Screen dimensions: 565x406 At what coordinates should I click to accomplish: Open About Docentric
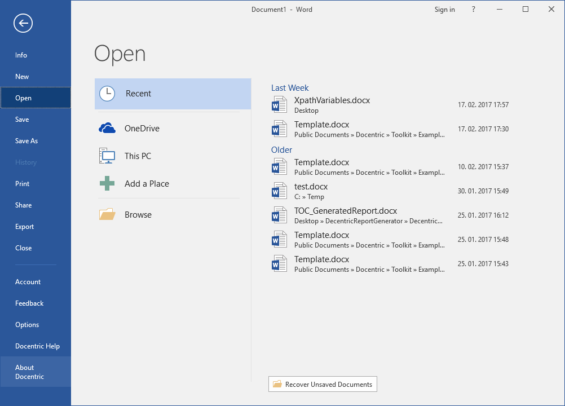pos(36,372)
